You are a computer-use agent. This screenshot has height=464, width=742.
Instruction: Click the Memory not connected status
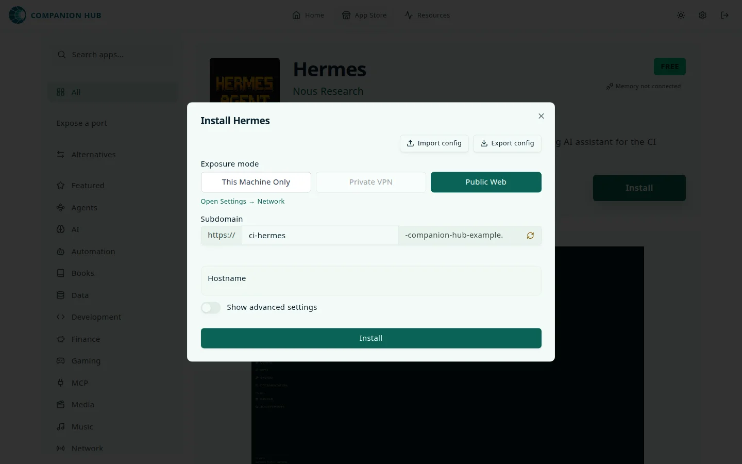pos(644,86)
